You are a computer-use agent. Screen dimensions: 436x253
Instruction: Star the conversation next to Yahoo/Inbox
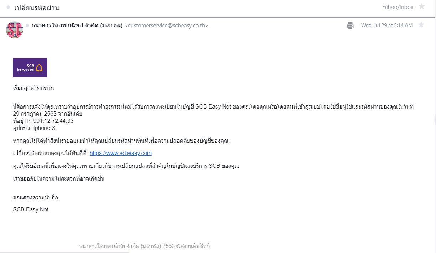(x=422, y=6)
